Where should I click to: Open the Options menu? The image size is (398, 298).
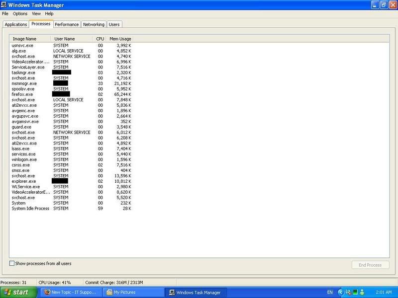tap(20, 13)
